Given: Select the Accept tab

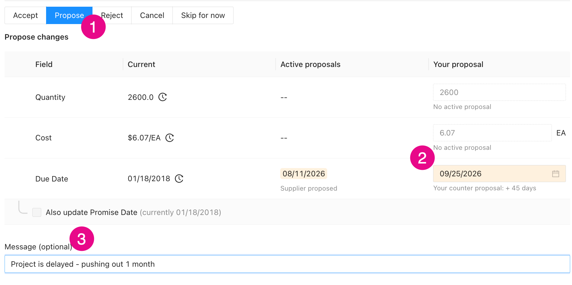Looking at the screenshot, I should point(26,16).
